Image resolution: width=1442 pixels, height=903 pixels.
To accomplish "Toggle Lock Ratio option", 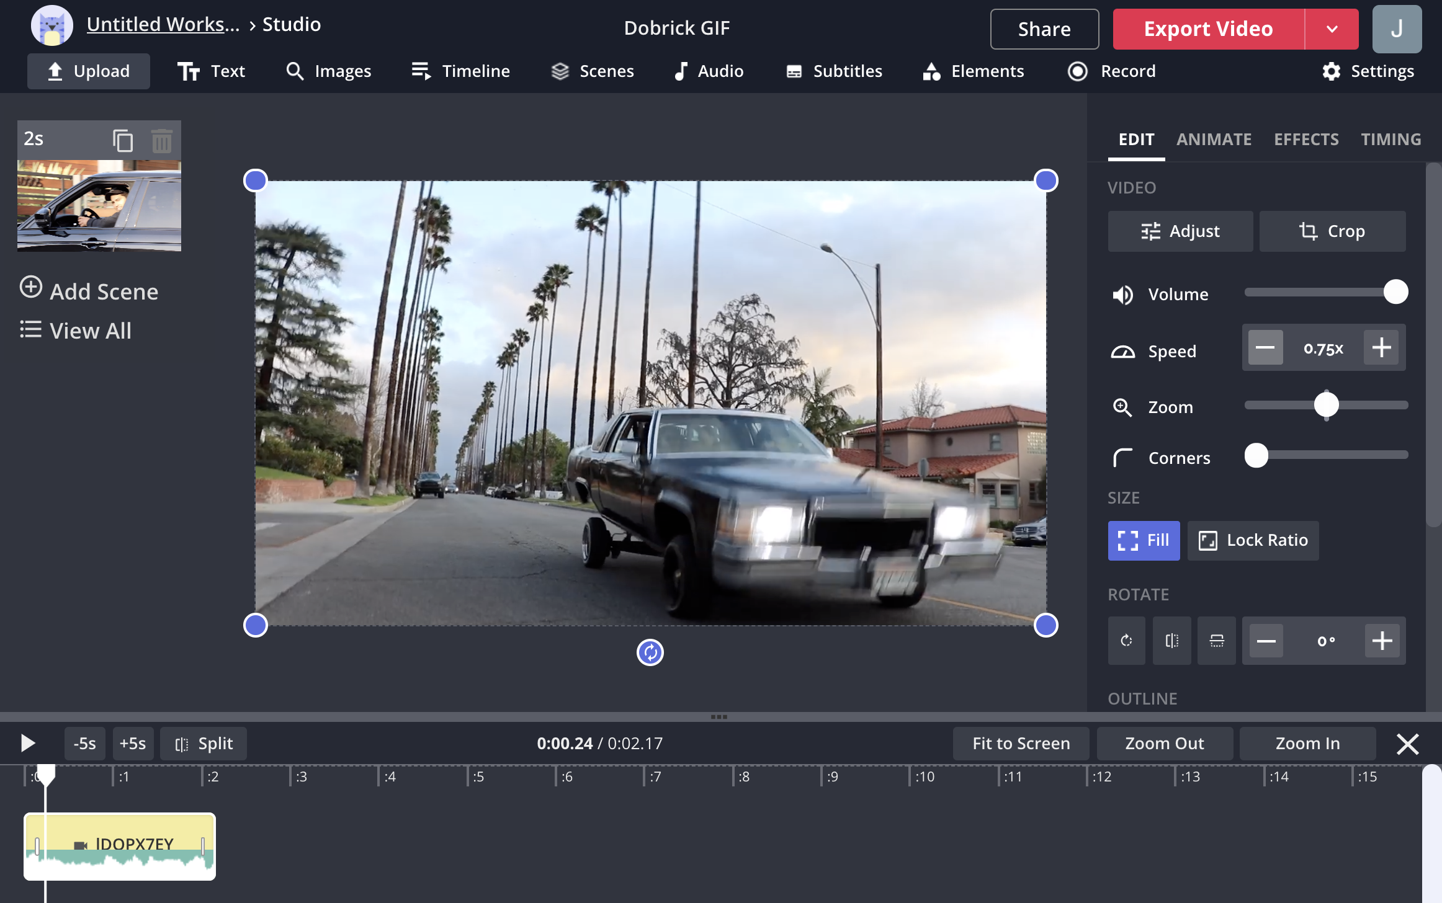I will 1253,540.
